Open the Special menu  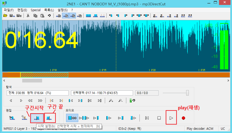point(36,10)
